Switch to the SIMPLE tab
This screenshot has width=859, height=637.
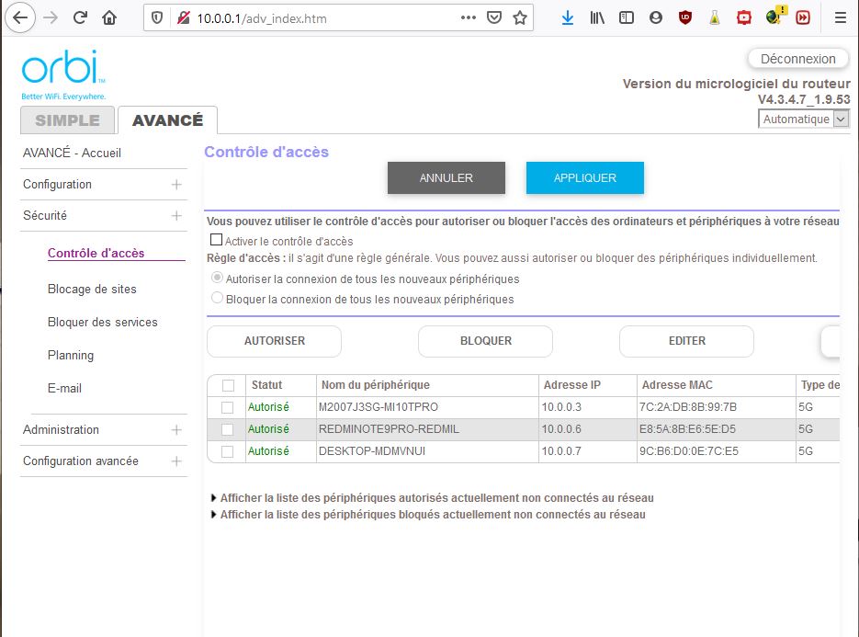67,120
